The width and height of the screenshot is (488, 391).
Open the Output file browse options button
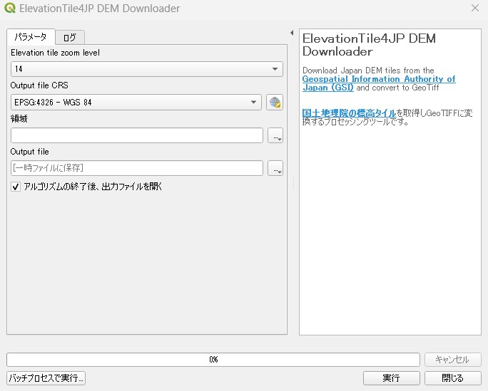(275, 168)
